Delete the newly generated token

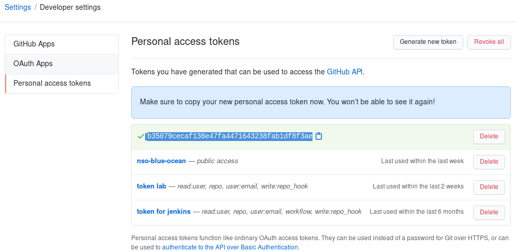[x=489, y=136]
